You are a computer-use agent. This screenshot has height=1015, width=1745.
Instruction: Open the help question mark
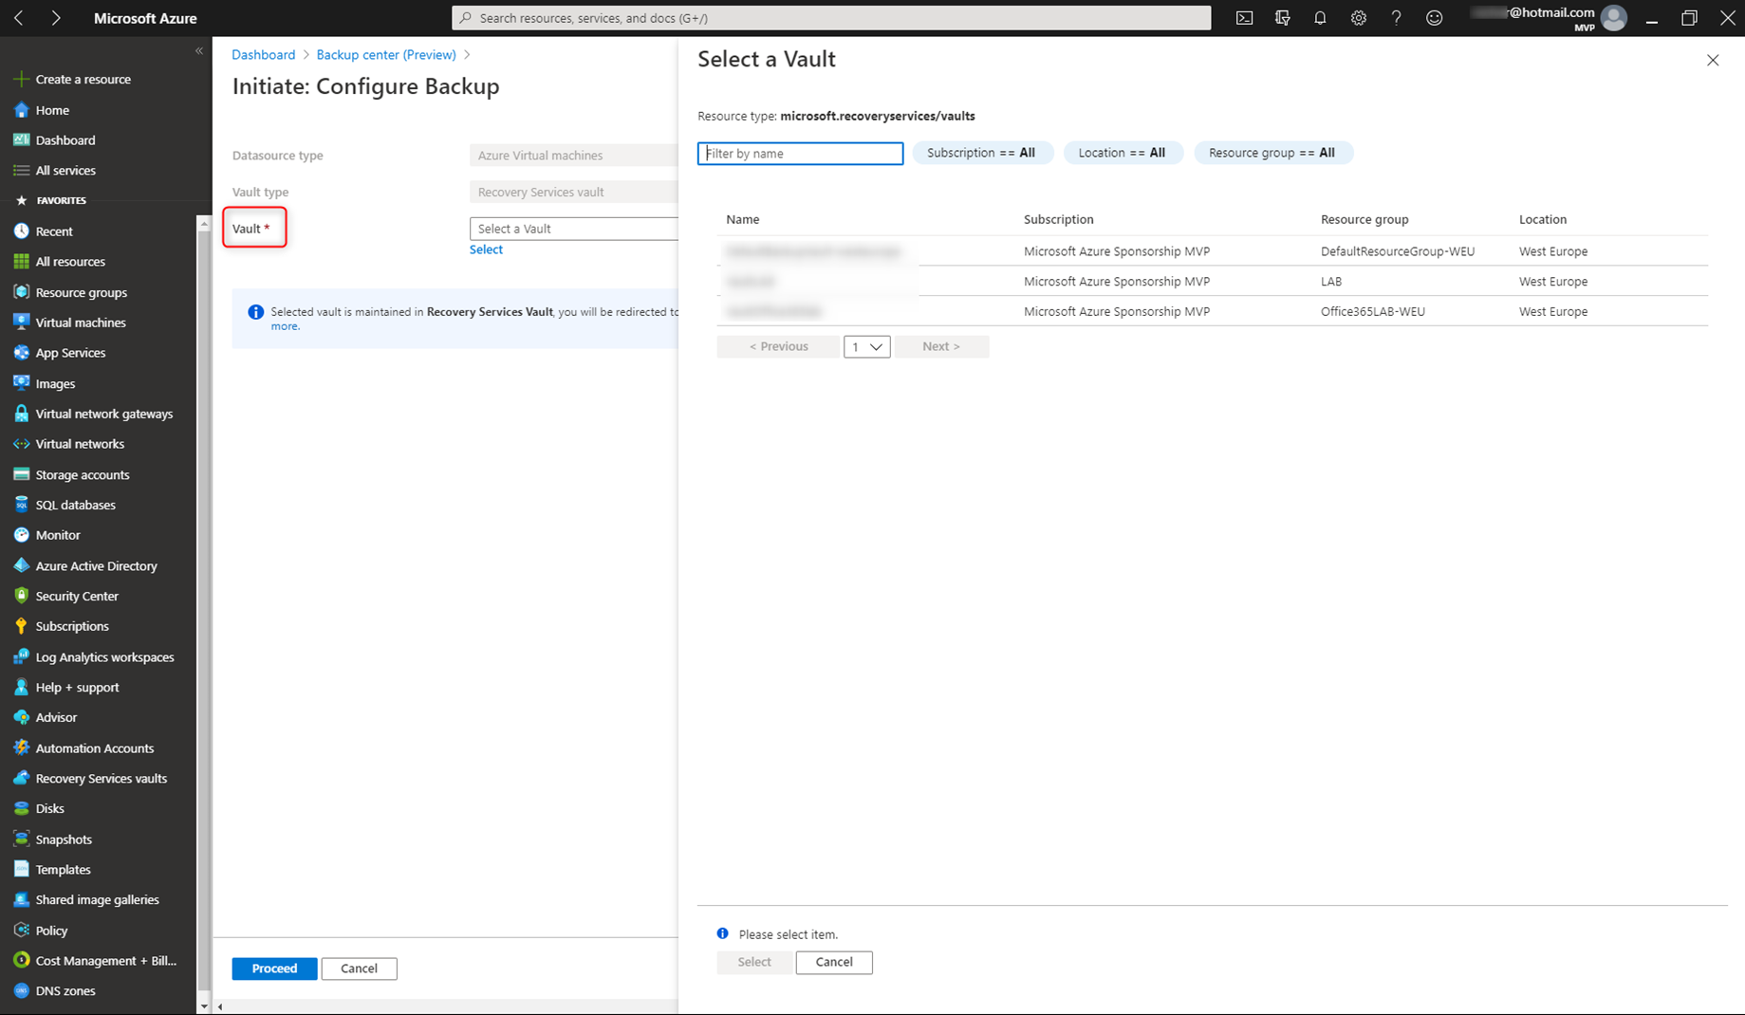(x=1396, y=18)
